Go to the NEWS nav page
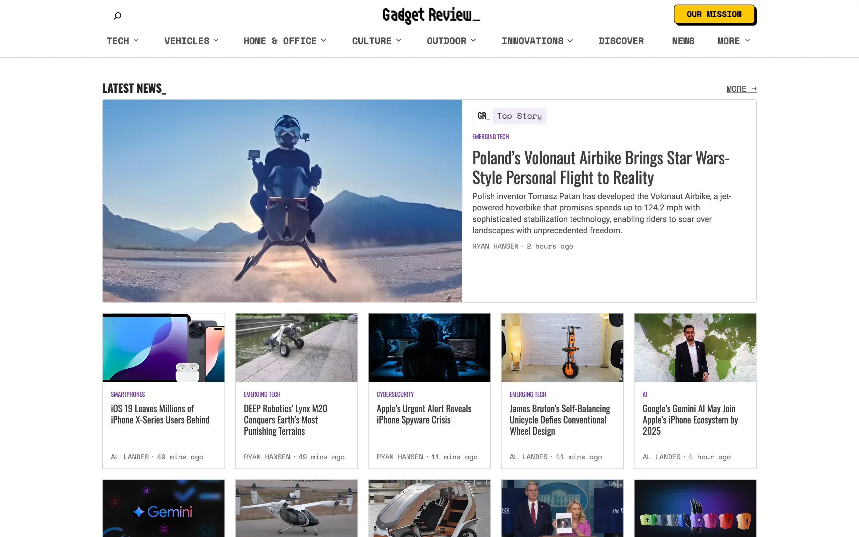Image resolution: width=859 pixels, height=537 pixels. pyautogui.click(x=683, y=41)
